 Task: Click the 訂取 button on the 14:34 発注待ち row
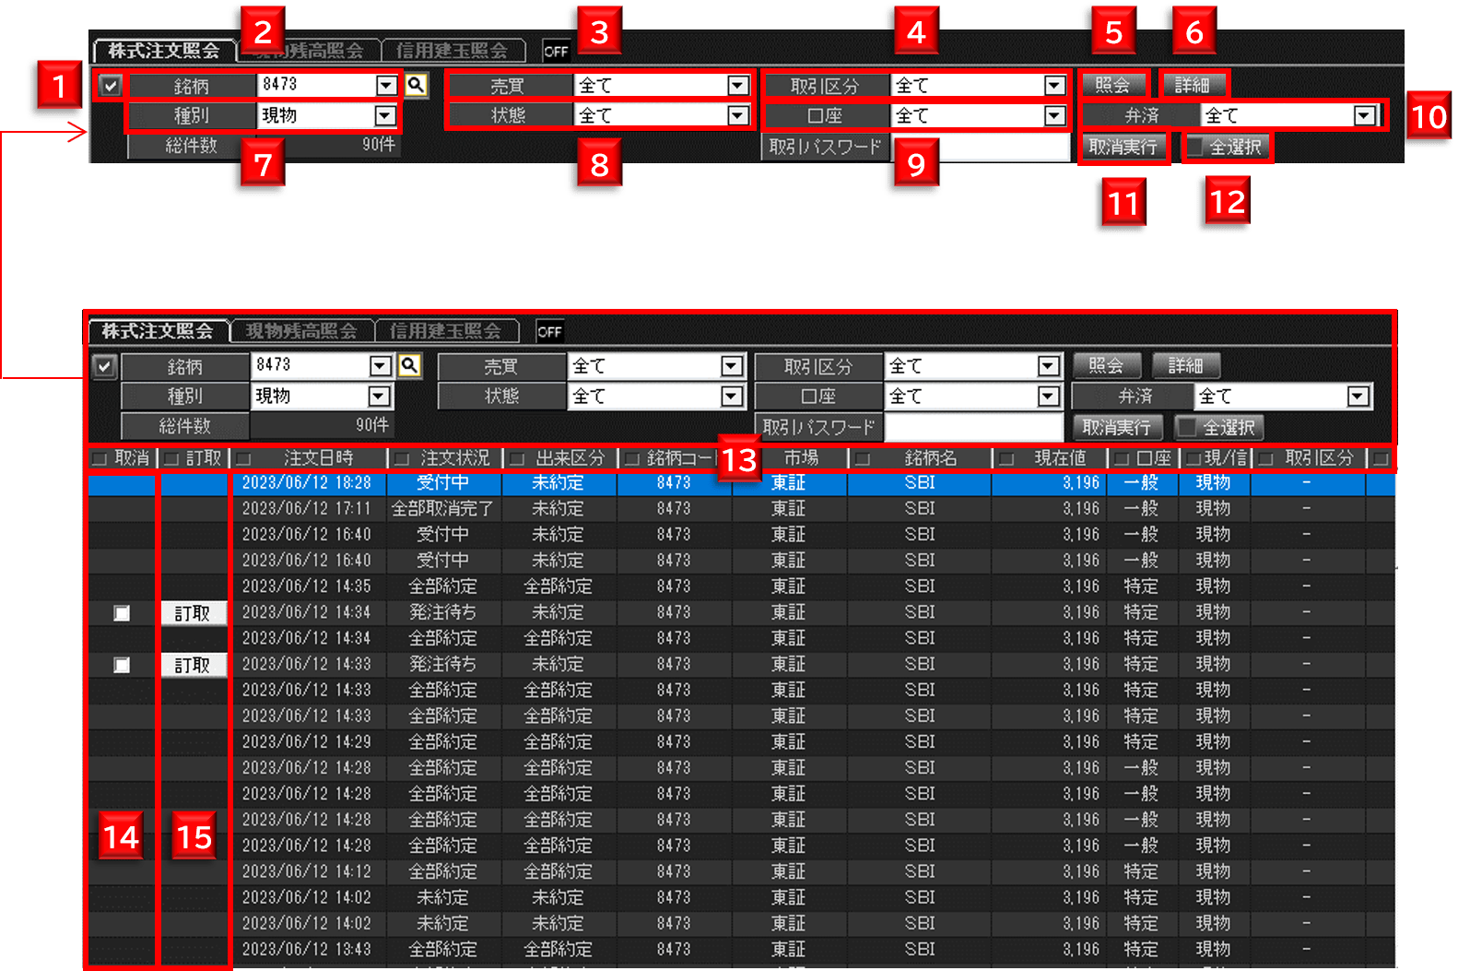click(x=193, y=613)
